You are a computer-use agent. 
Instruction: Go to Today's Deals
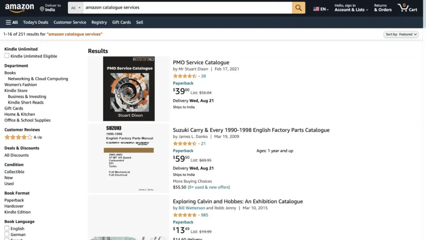[x=35, y=22]
